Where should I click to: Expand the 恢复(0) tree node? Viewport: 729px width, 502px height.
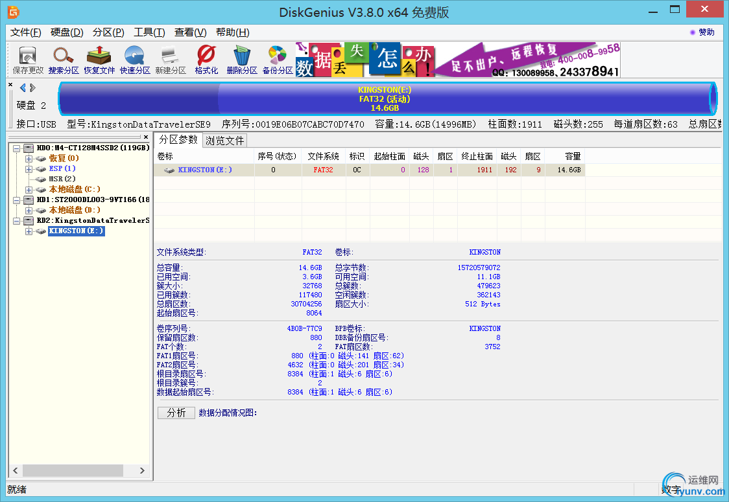coord(28,157)
